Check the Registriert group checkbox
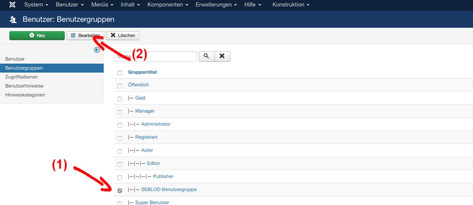The image size is (473, 205). [x=120, y=138]
